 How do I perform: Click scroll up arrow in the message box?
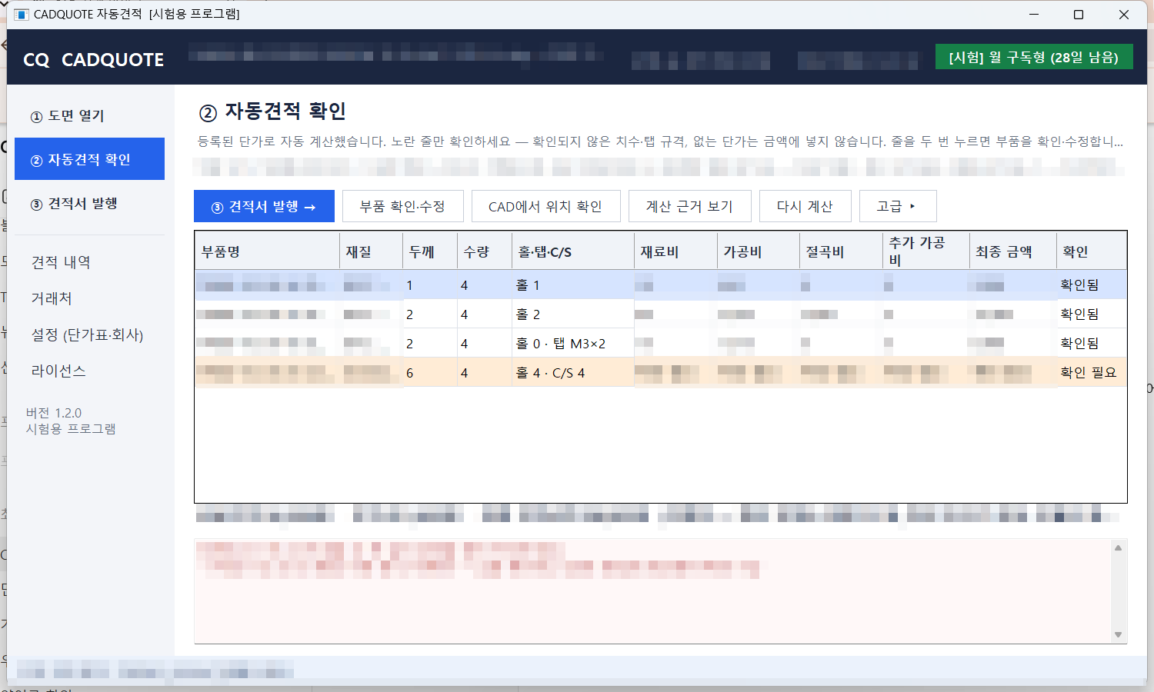click(x=1119, y=548)
